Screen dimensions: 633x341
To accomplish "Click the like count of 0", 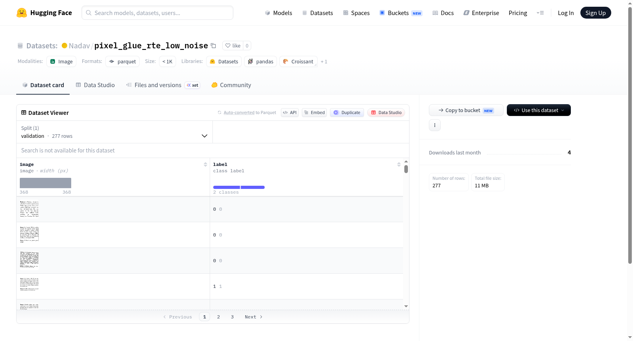I will pos(247,46).
